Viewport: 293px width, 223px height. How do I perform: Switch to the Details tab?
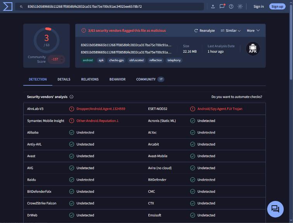[x=64, y=79]
